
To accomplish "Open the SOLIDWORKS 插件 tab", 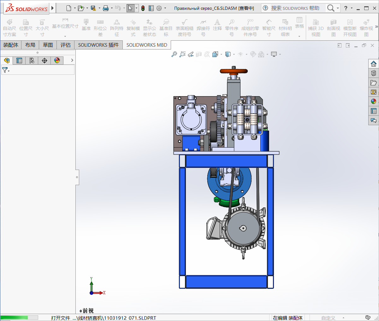I will click(x=98, y=45).
